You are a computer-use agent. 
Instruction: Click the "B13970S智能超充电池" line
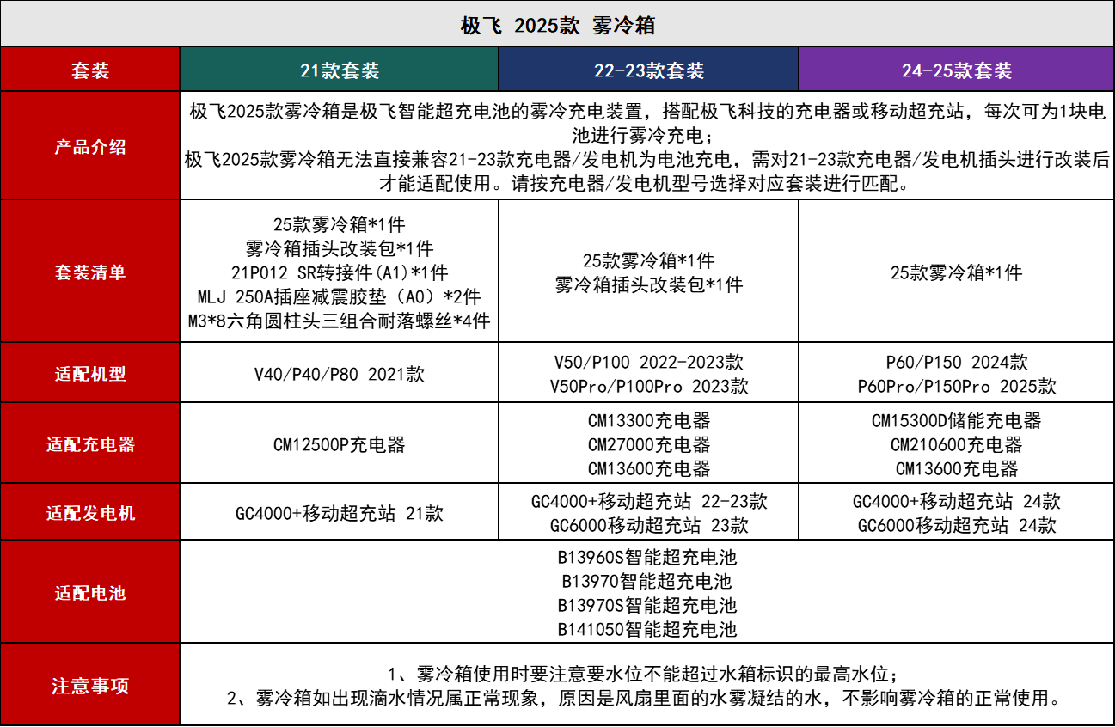tap(647, 606)
